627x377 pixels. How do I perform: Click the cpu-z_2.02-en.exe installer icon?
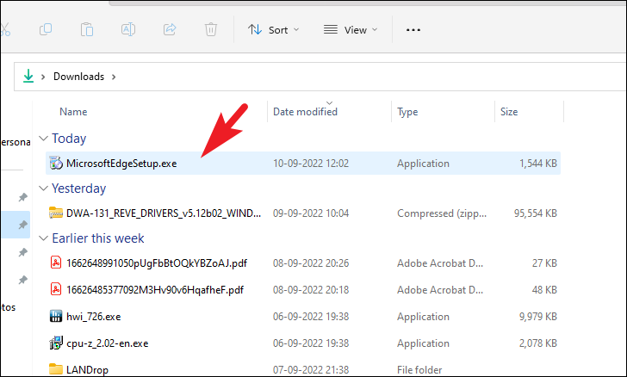click(56, 343)
